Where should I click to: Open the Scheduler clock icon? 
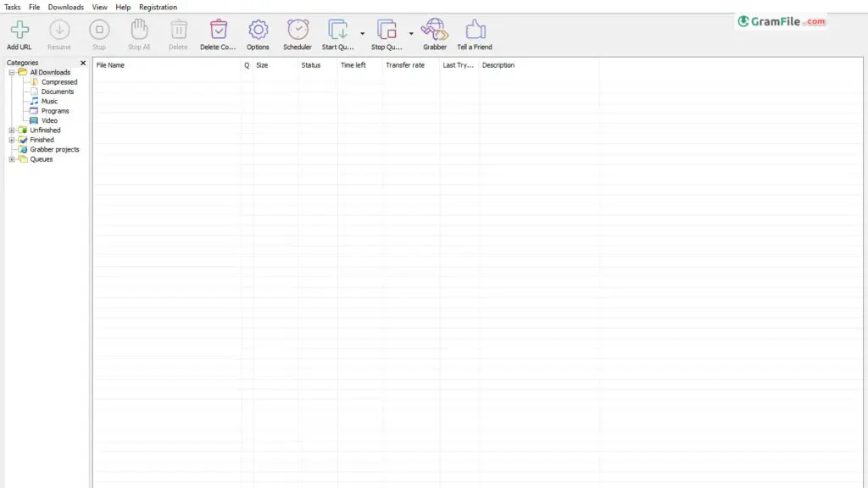pyautogui.click(x=298, y=30)
